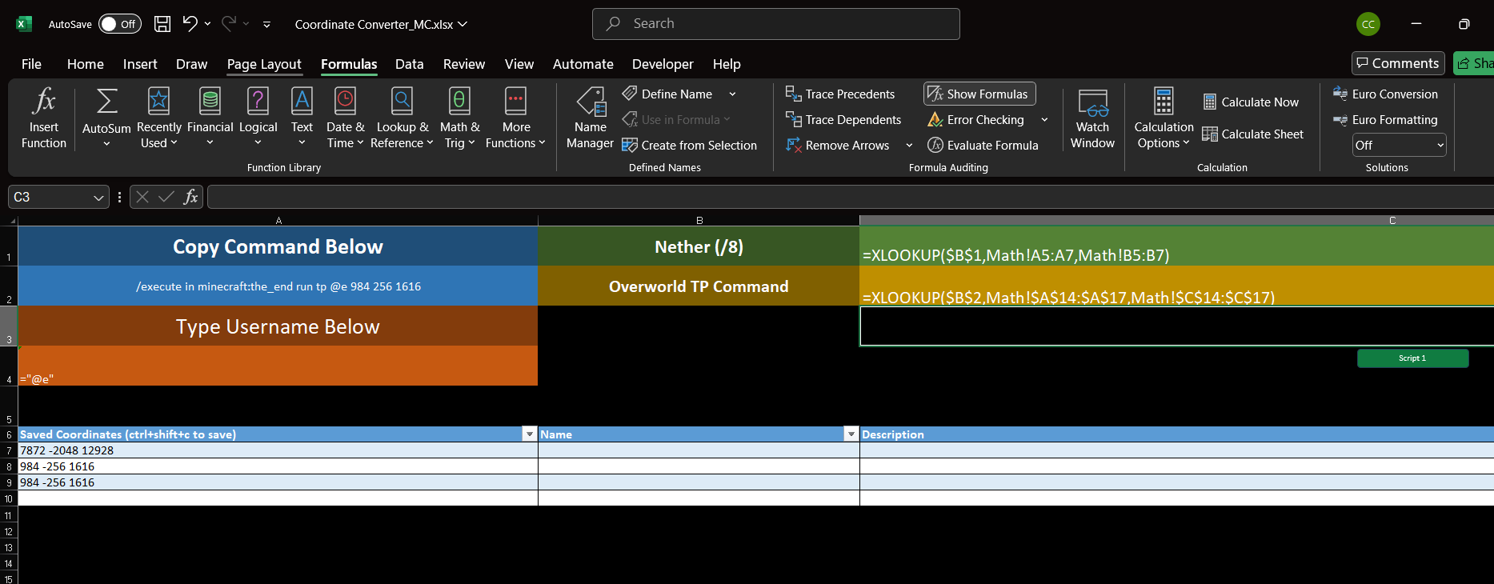Viewport: 1494px width, 584px height.
Task: Click the AutoSum sigma icon
Action: click(106, 102)
